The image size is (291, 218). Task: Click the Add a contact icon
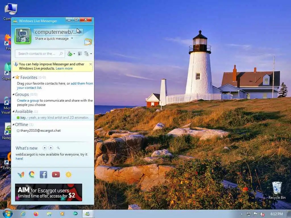tap(70, 54)
